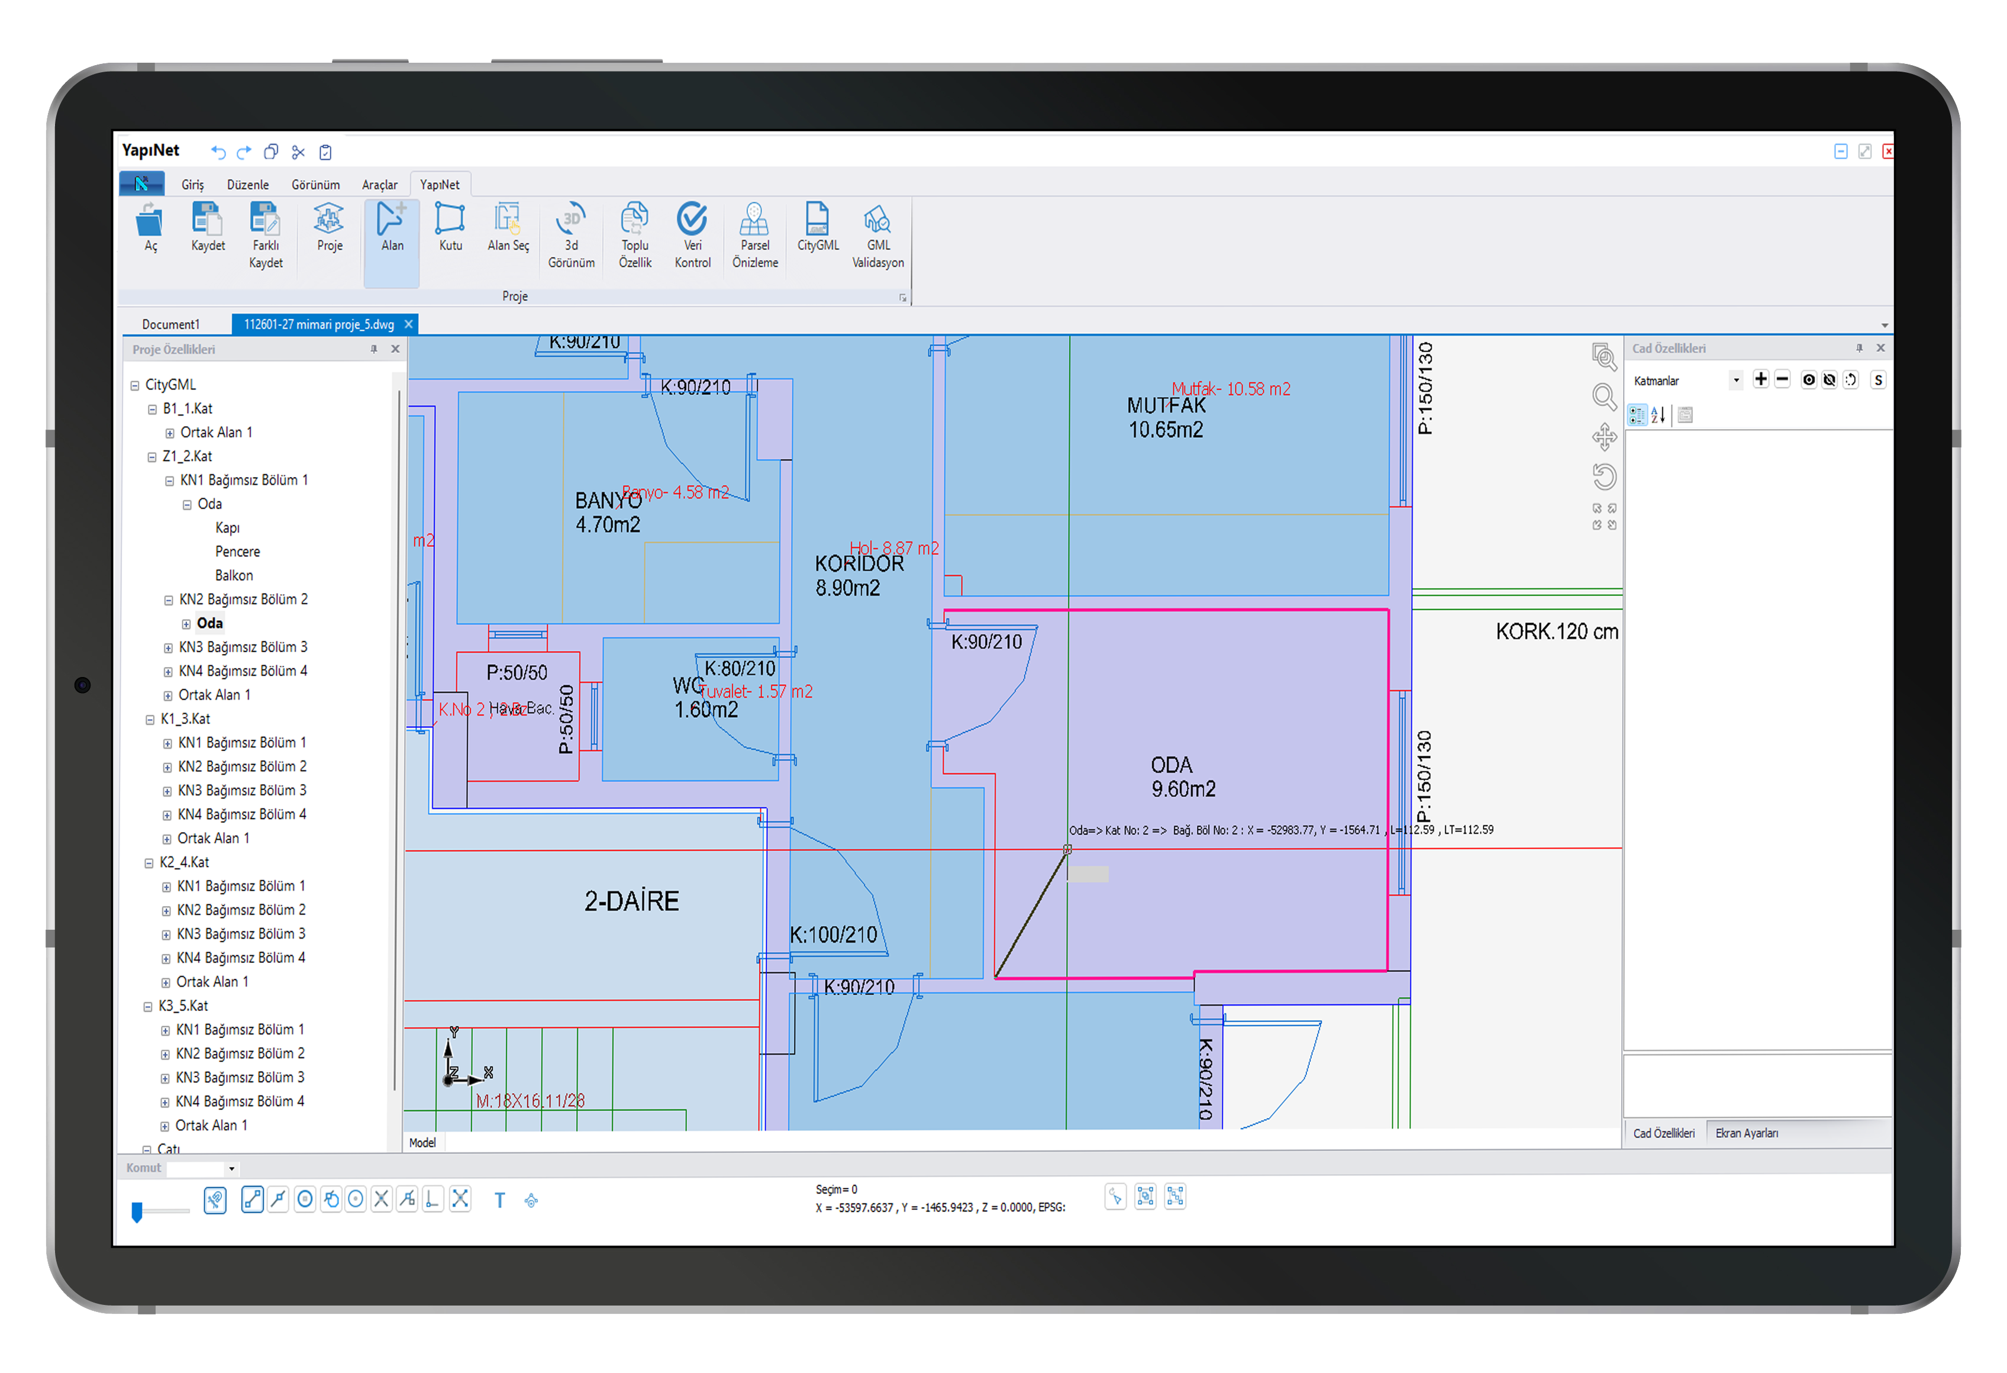Hide layers with the crossed-eye icon

pos(1829,380)
